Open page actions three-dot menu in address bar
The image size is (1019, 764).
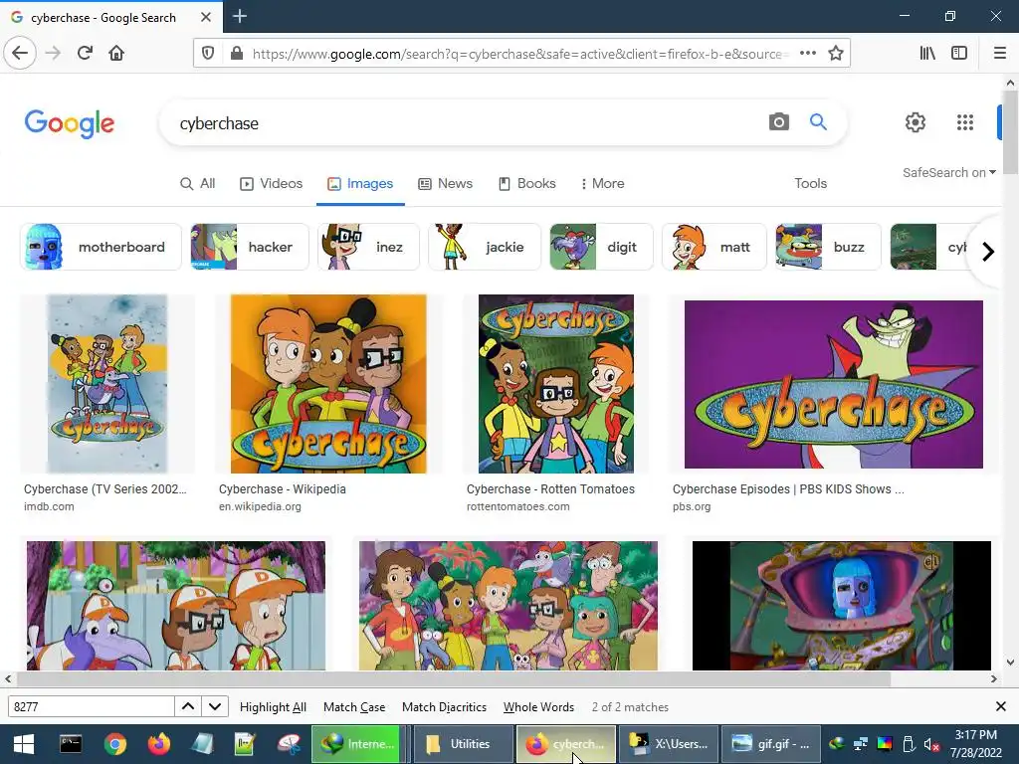(808, 54)
